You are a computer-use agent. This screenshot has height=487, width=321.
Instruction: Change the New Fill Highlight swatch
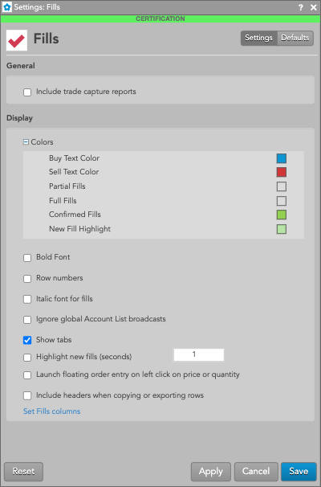pos(282,229)
